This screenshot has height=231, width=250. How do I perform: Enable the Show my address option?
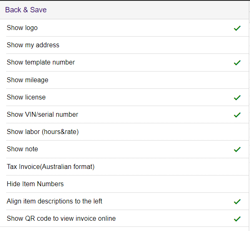(33, 45)
